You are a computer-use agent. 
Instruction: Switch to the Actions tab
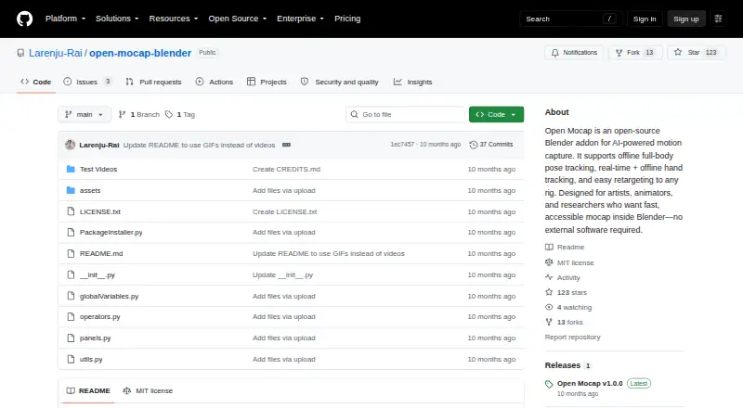click(x=215, y=82)
